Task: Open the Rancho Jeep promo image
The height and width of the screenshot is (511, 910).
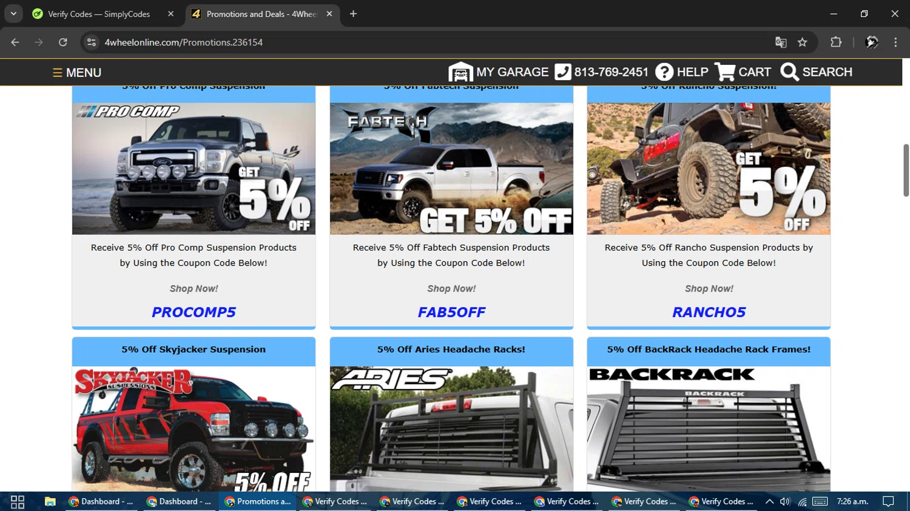Action: pos(709,169)
